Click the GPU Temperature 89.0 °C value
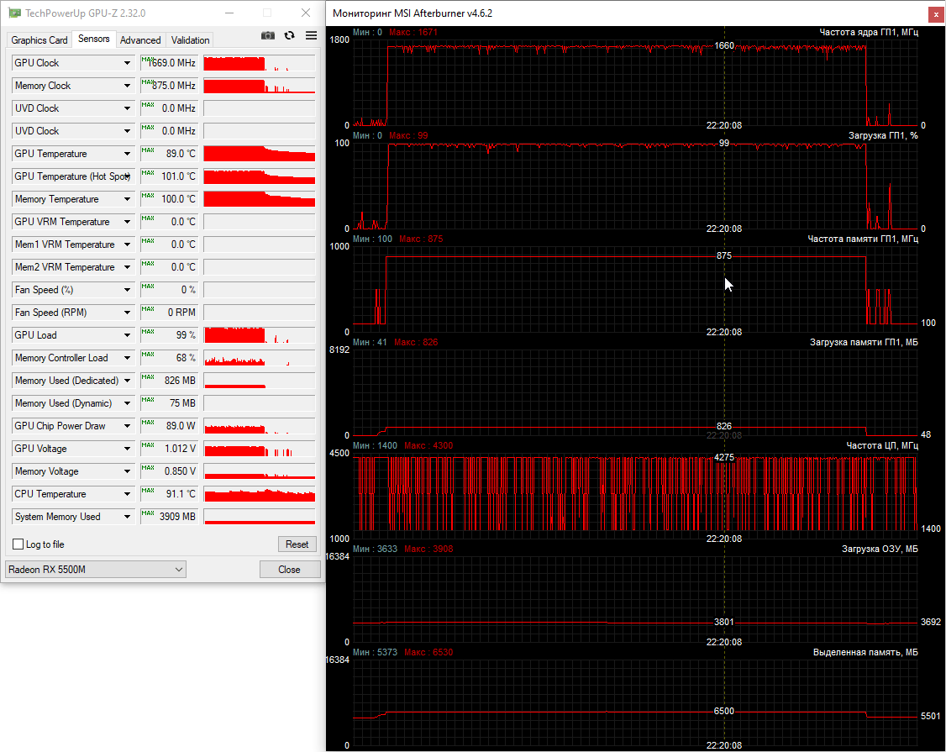The image size is (946, 752). coord(170,154)
